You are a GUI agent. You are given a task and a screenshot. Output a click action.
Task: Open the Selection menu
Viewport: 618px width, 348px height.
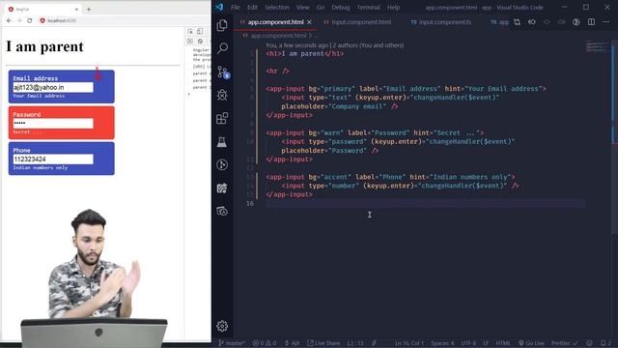pos(277,7)
